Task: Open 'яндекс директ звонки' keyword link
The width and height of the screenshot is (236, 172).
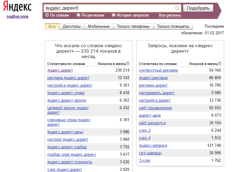Action: (67, 100)
